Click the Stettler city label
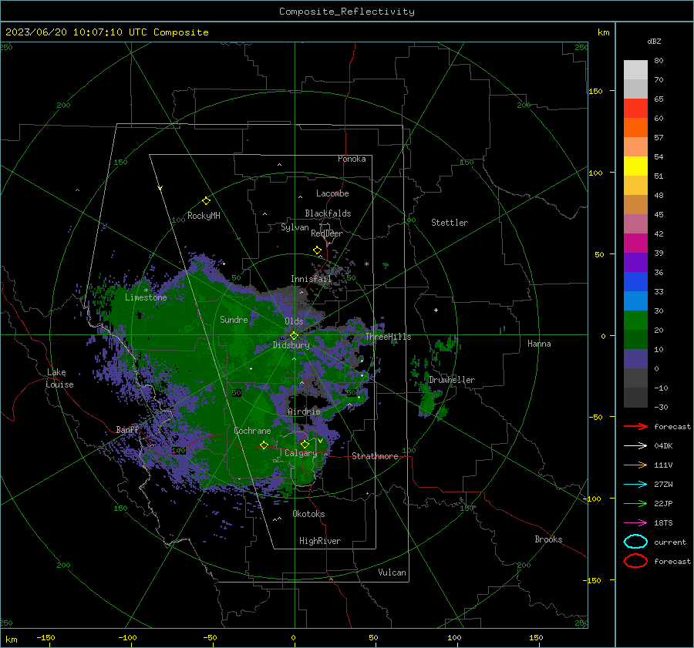The height and width of the screenshot is (648, 694). coord(450,223)
